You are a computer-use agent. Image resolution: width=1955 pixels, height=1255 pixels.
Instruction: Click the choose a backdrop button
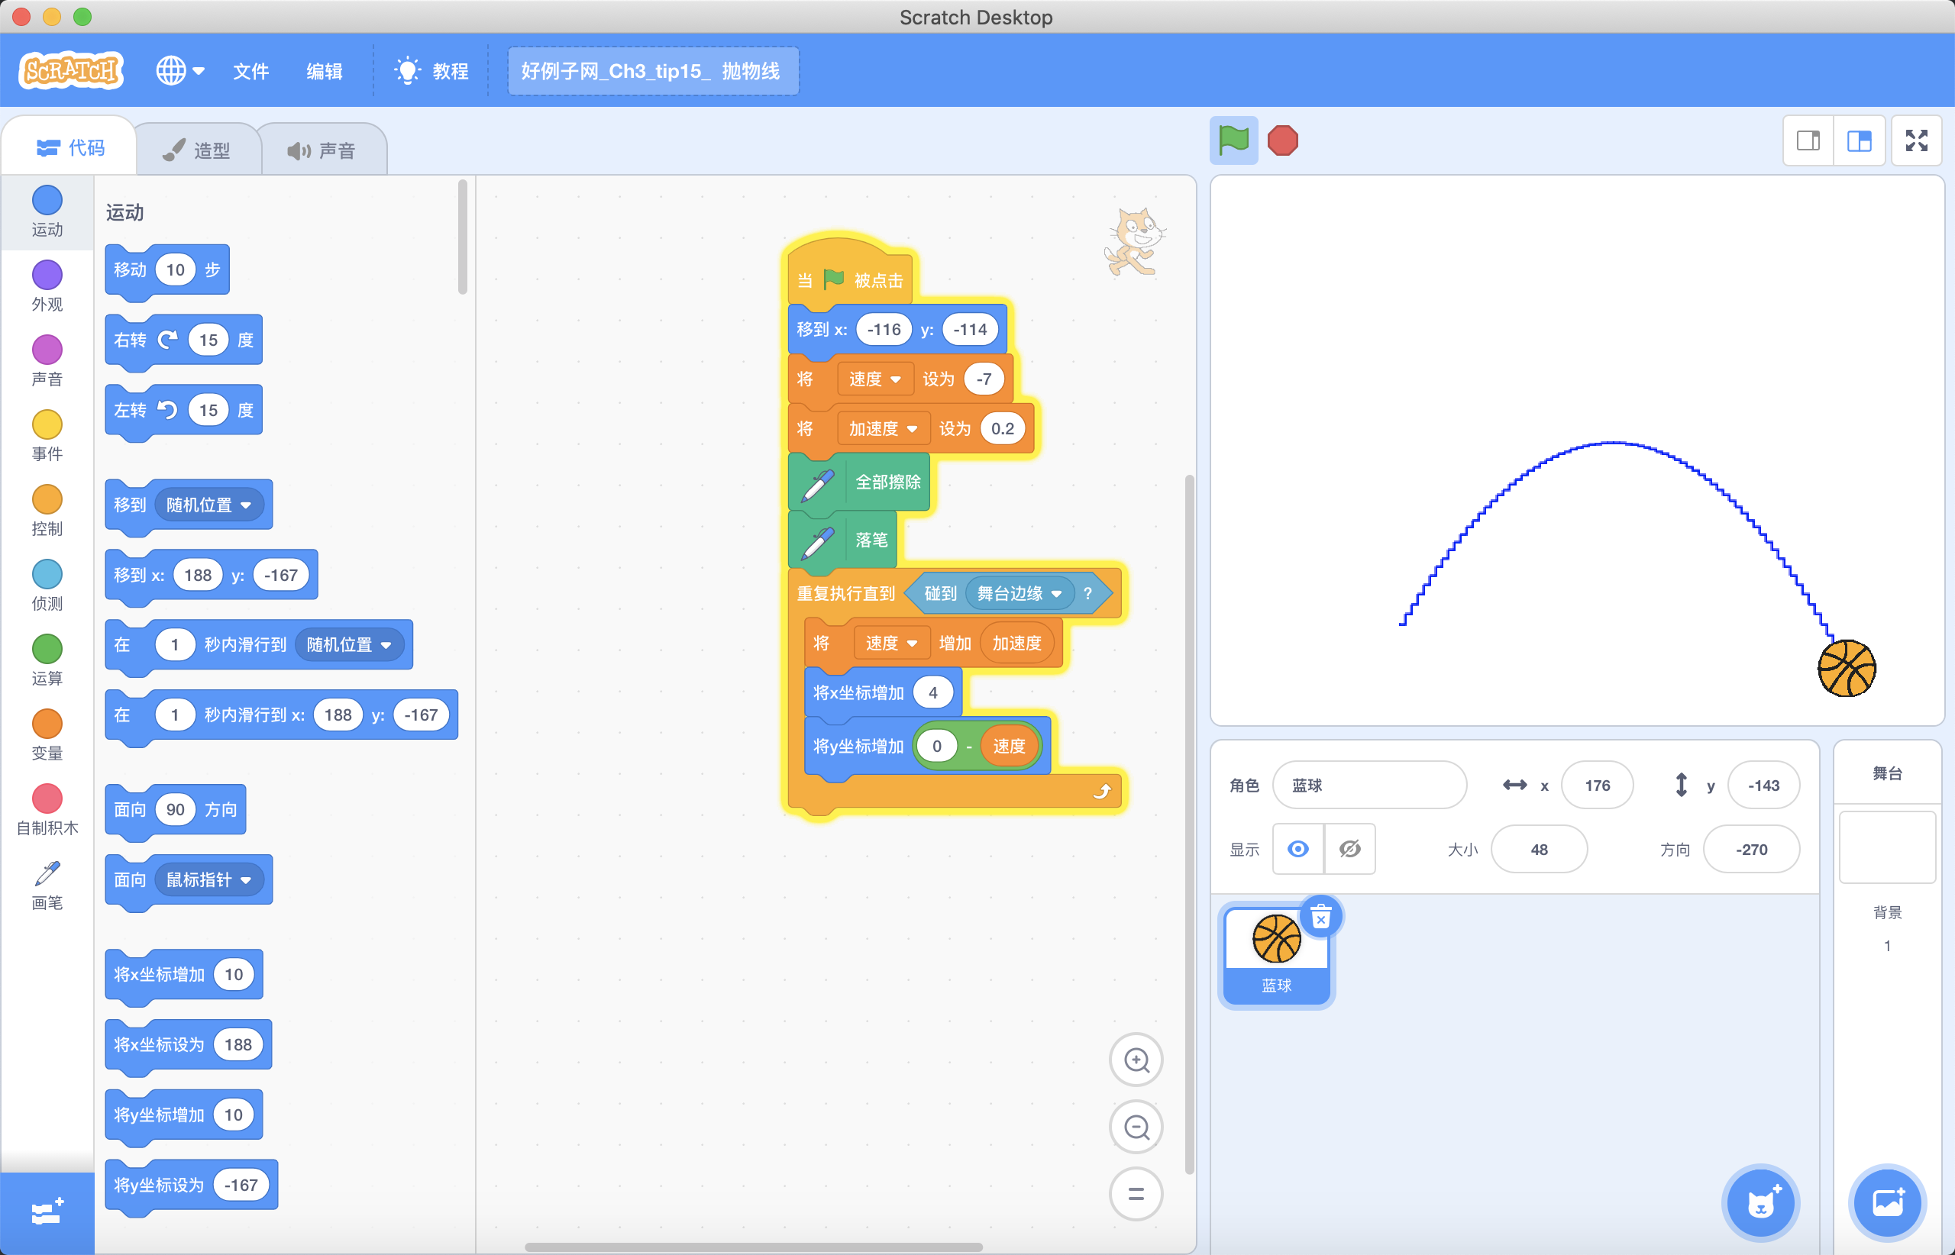(1887, 1202)
